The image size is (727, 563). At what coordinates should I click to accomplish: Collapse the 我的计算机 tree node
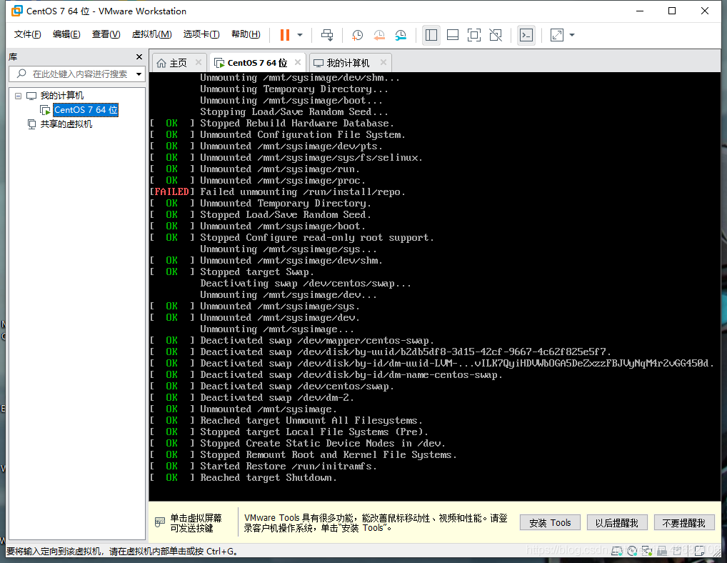coord(18,96)
